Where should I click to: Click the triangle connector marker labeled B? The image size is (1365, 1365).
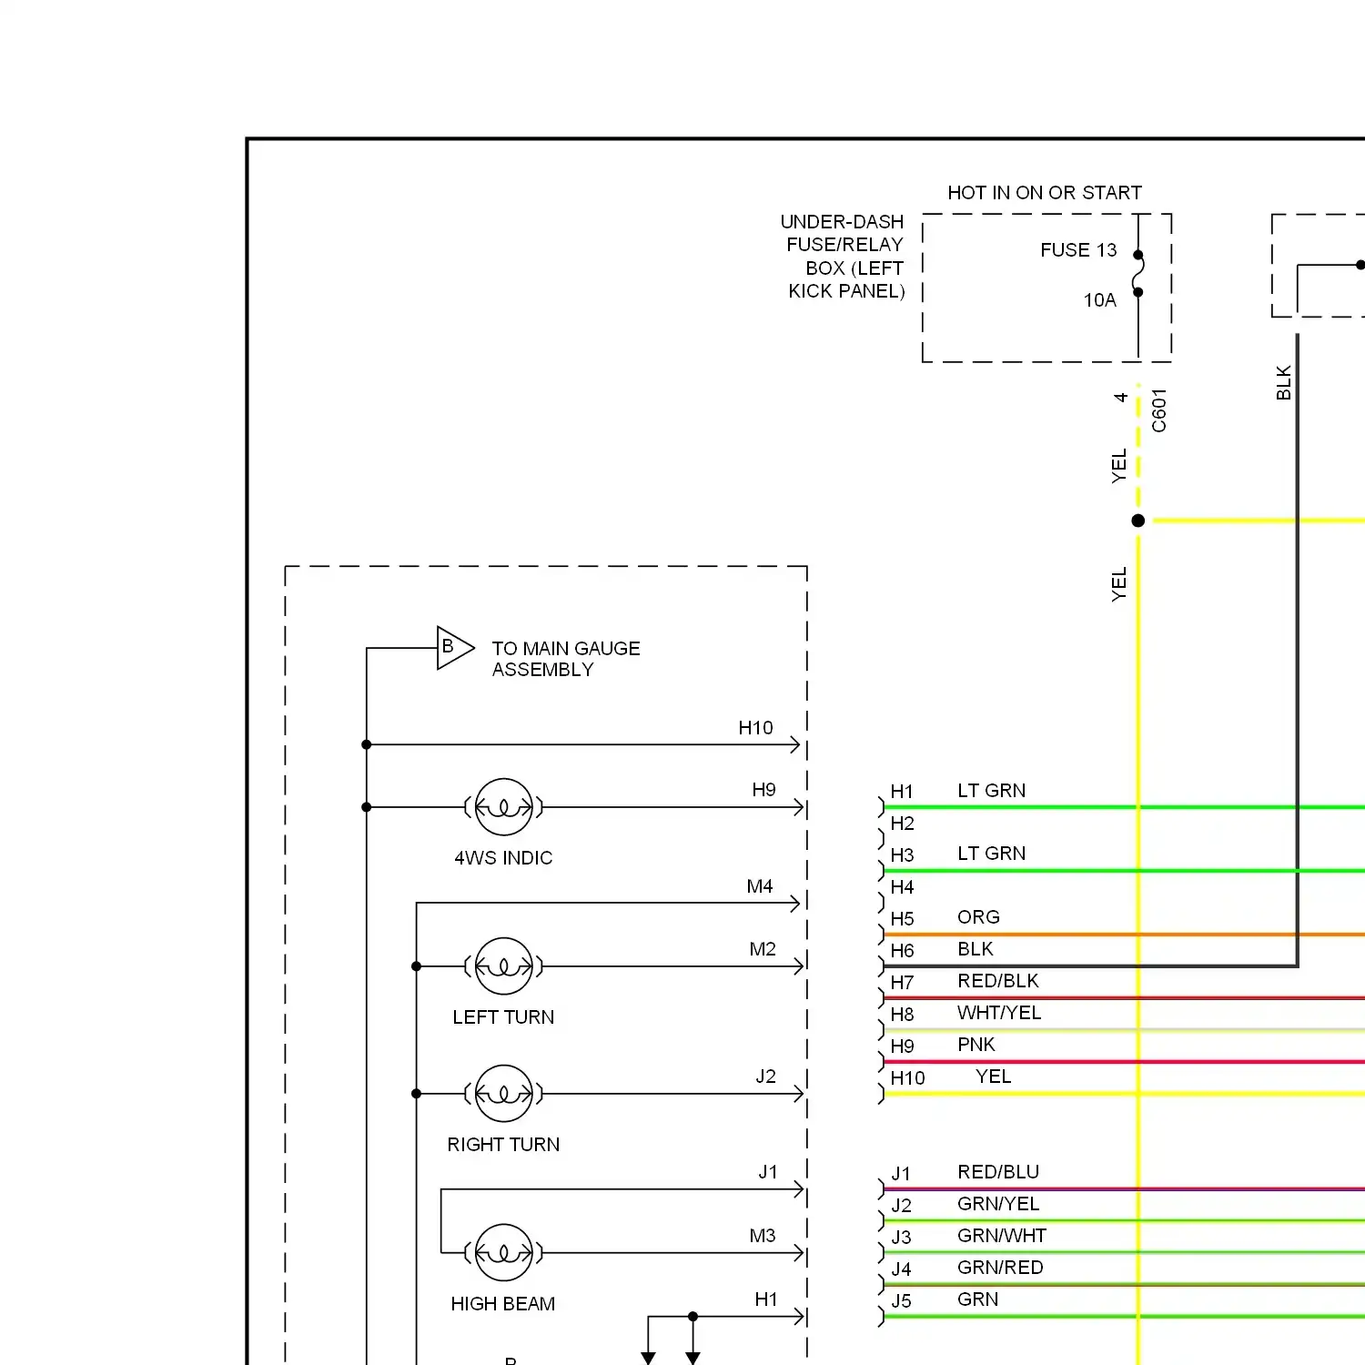tap(455, 648)
